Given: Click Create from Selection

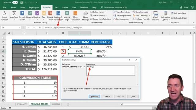Looking at the screenshot, I should pyautogui.click(x=100, y=19).
